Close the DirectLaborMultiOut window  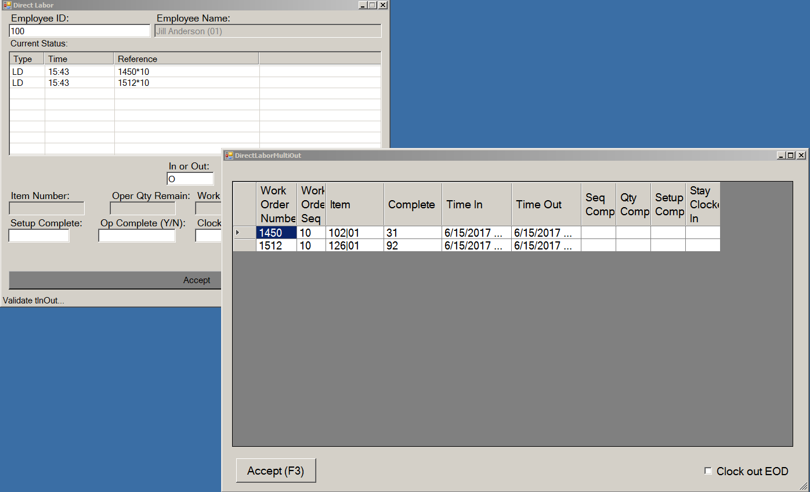click(801, 155)
